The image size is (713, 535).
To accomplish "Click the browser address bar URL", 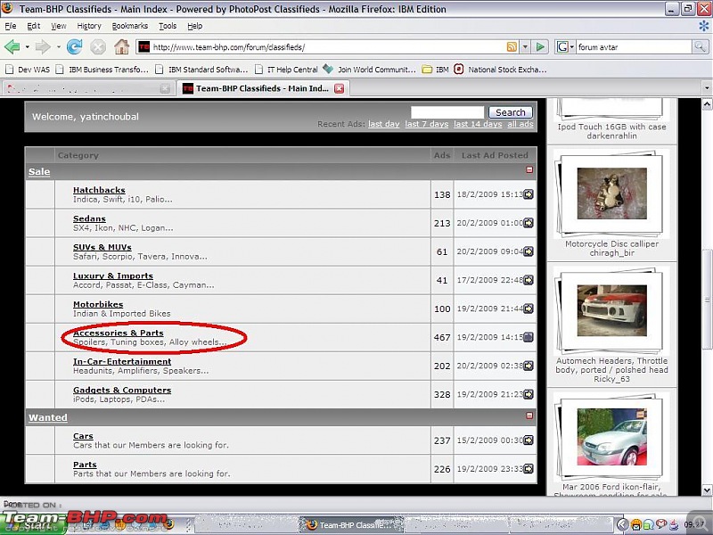I will coord(327,47).
